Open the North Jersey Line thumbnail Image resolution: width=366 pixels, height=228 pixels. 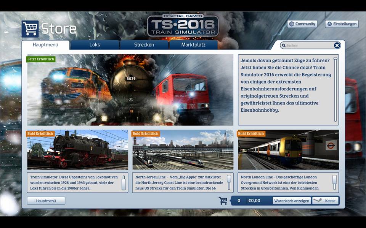pyautogui.click(x=183, y=150)
